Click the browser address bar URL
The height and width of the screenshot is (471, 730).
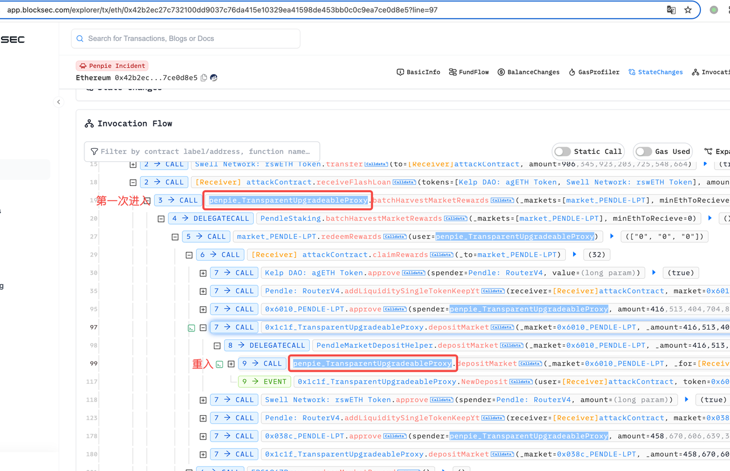(222, 10)
